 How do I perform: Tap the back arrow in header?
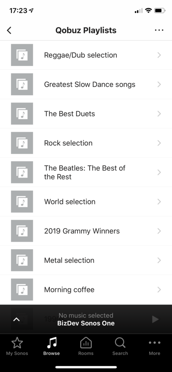(9, 31)
